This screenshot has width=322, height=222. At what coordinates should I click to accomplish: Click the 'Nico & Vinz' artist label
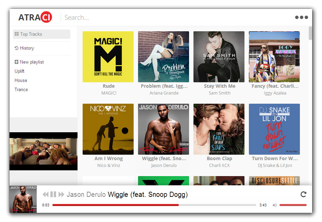[108, 165]
